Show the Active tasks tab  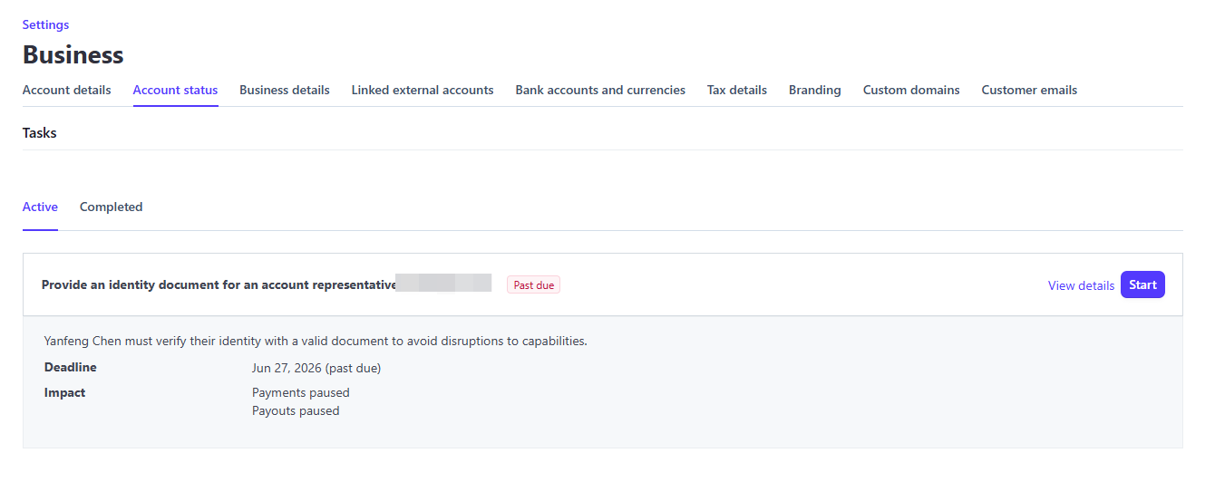click(40, 207)
